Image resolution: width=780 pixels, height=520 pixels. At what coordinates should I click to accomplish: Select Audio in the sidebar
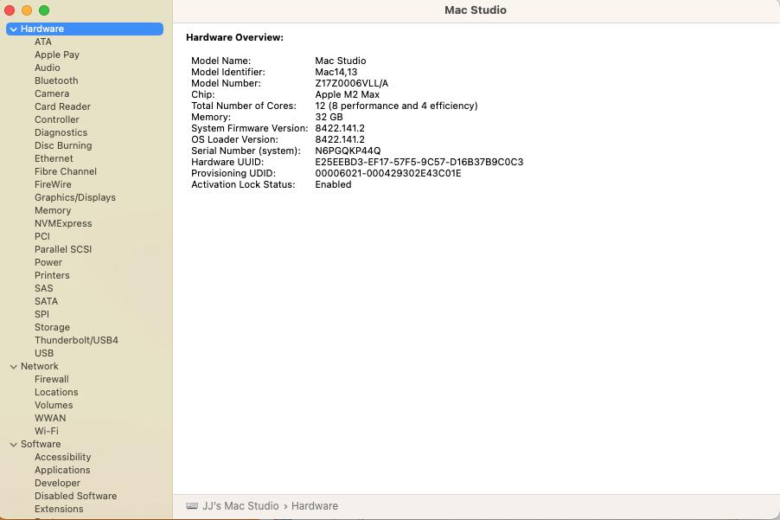pos(48,67)
